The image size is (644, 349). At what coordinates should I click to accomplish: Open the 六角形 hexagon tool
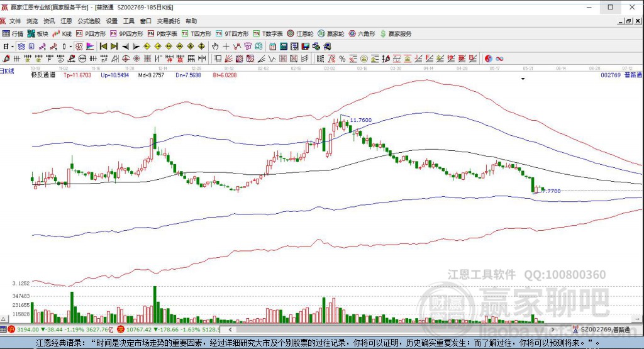[362, 34]
